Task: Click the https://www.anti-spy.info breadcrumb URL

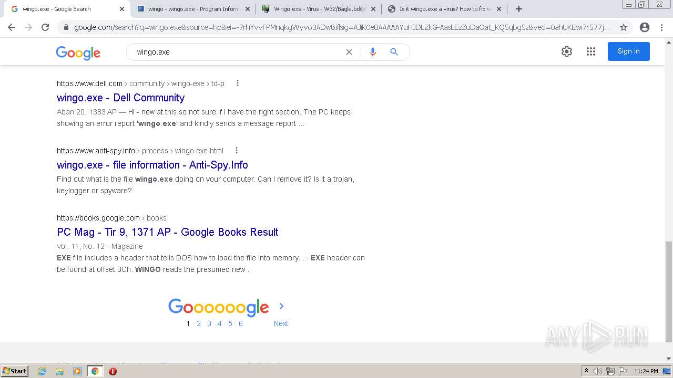Action: (96, 151)
